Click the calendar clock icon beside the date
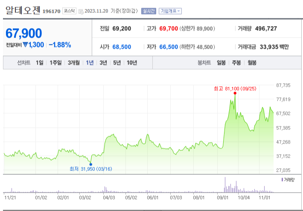303x211 pixels. click(x=81, y=12)
